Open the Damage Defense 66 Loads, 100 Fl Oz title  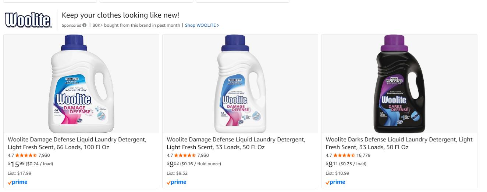(x=77, y=143)
